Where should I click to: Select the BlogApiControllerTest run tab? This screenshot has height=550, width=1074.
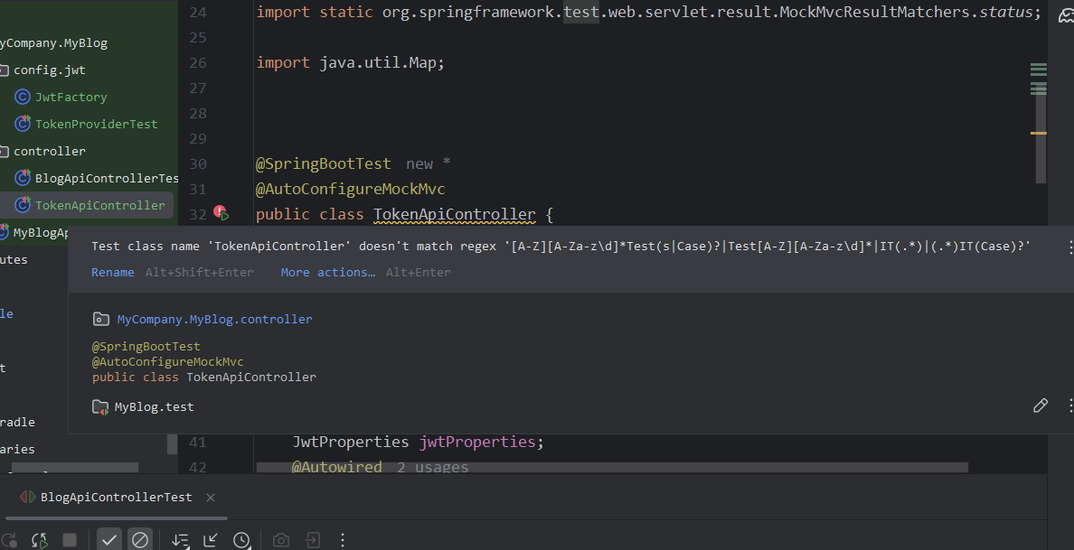(116, 498)
